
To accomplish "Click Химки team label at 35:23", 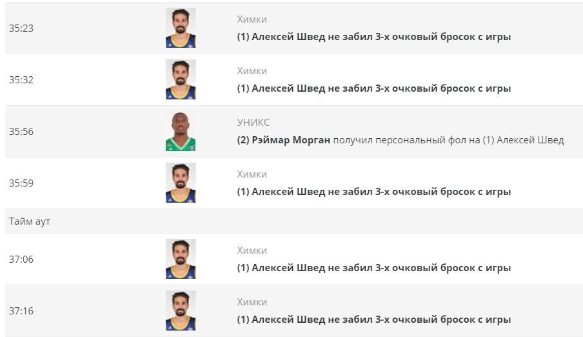I will click(252, 19).
